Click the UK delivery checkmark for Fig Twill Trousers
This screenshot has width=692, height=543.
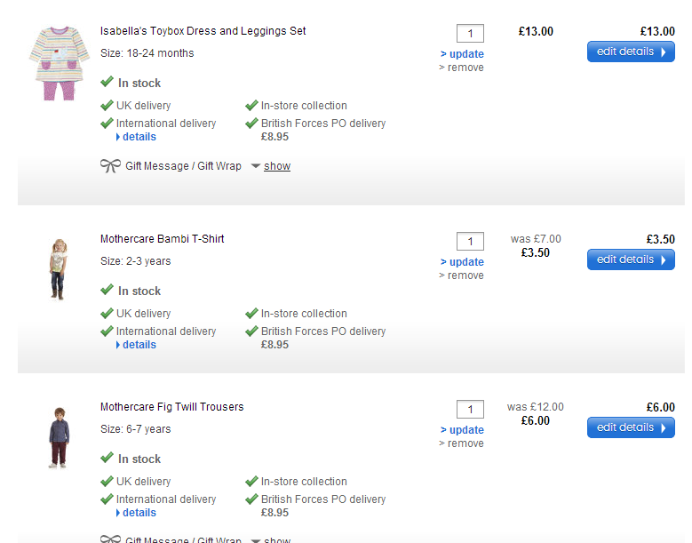[107, 482]
